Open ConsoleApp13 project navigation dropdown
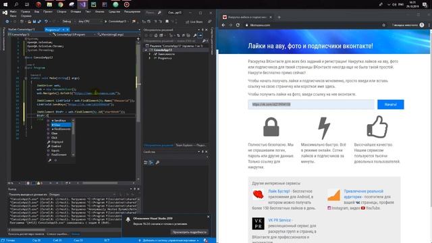This screenshot has height=243, width=432. (x=30, y=34)
